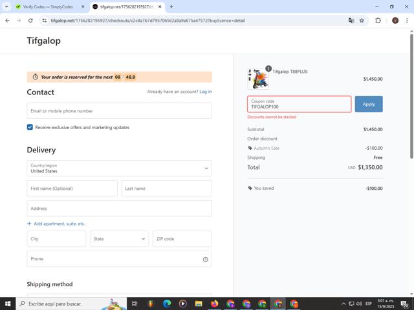Close the tifgalop.net tab
414x310 pixels.
(x=160, y=7)
